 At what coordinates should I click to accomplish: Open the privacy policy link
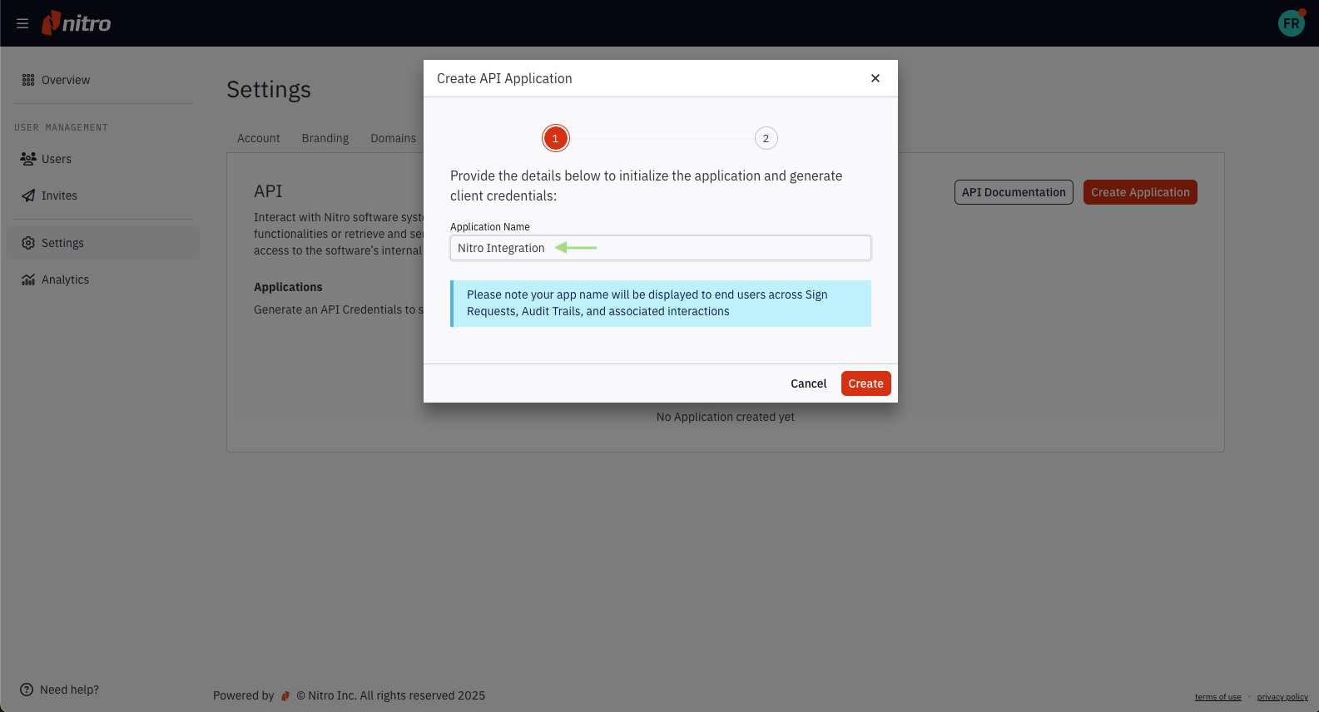pyautogui.click(x=1282, y=697)
